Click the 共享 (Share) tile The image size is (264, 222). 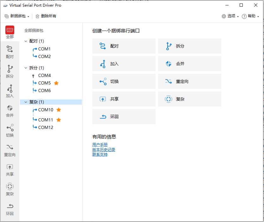(124, 99)
